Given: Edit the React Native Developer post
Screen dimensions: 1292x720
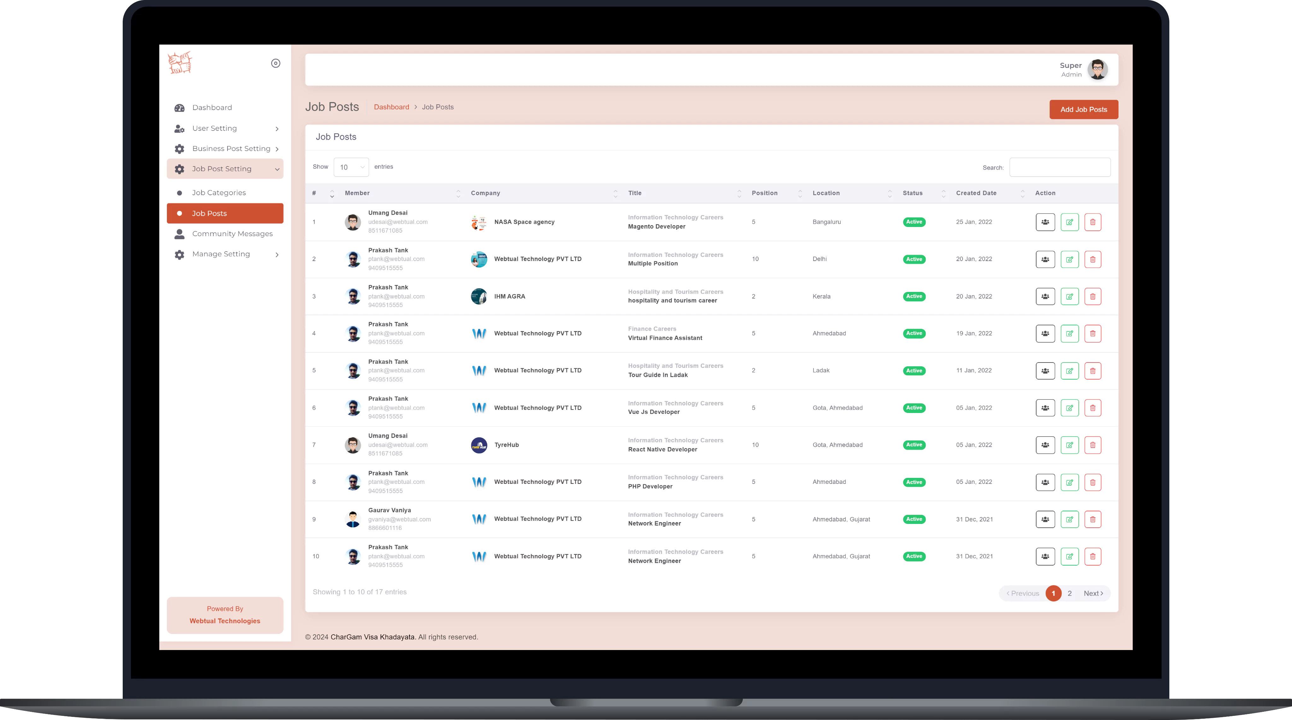Looking at the screenshot, I should click(1069, 445).
